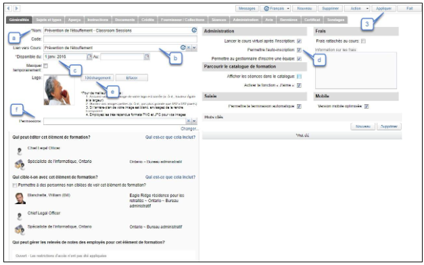Select the Généralités tab
Screen dimensions: 424x265
pos(19,20)
